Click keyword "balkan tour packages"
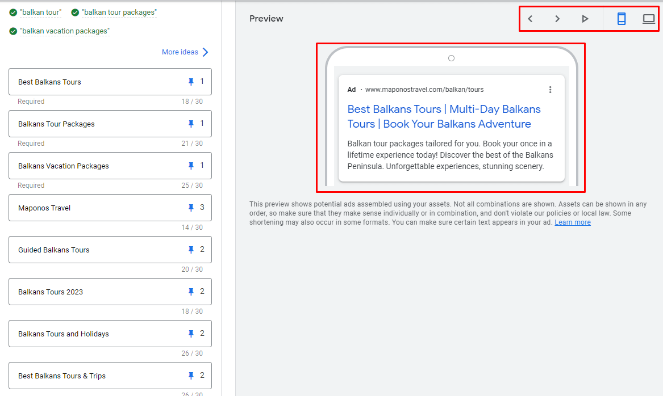The height and width of the screenshot is (396, 663). (x=119, y=12)
